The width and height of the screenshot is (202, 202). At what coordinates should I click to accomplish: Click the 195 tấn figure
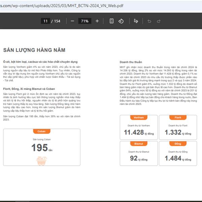point(42,148)
